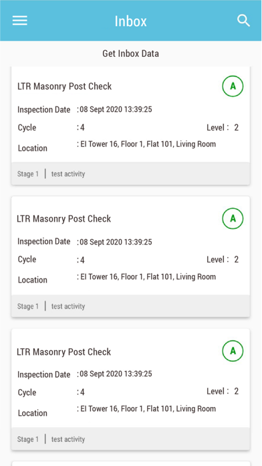The image size is (262, 466).
Task: Click the green A badge on second card
Action: point(233,218)
